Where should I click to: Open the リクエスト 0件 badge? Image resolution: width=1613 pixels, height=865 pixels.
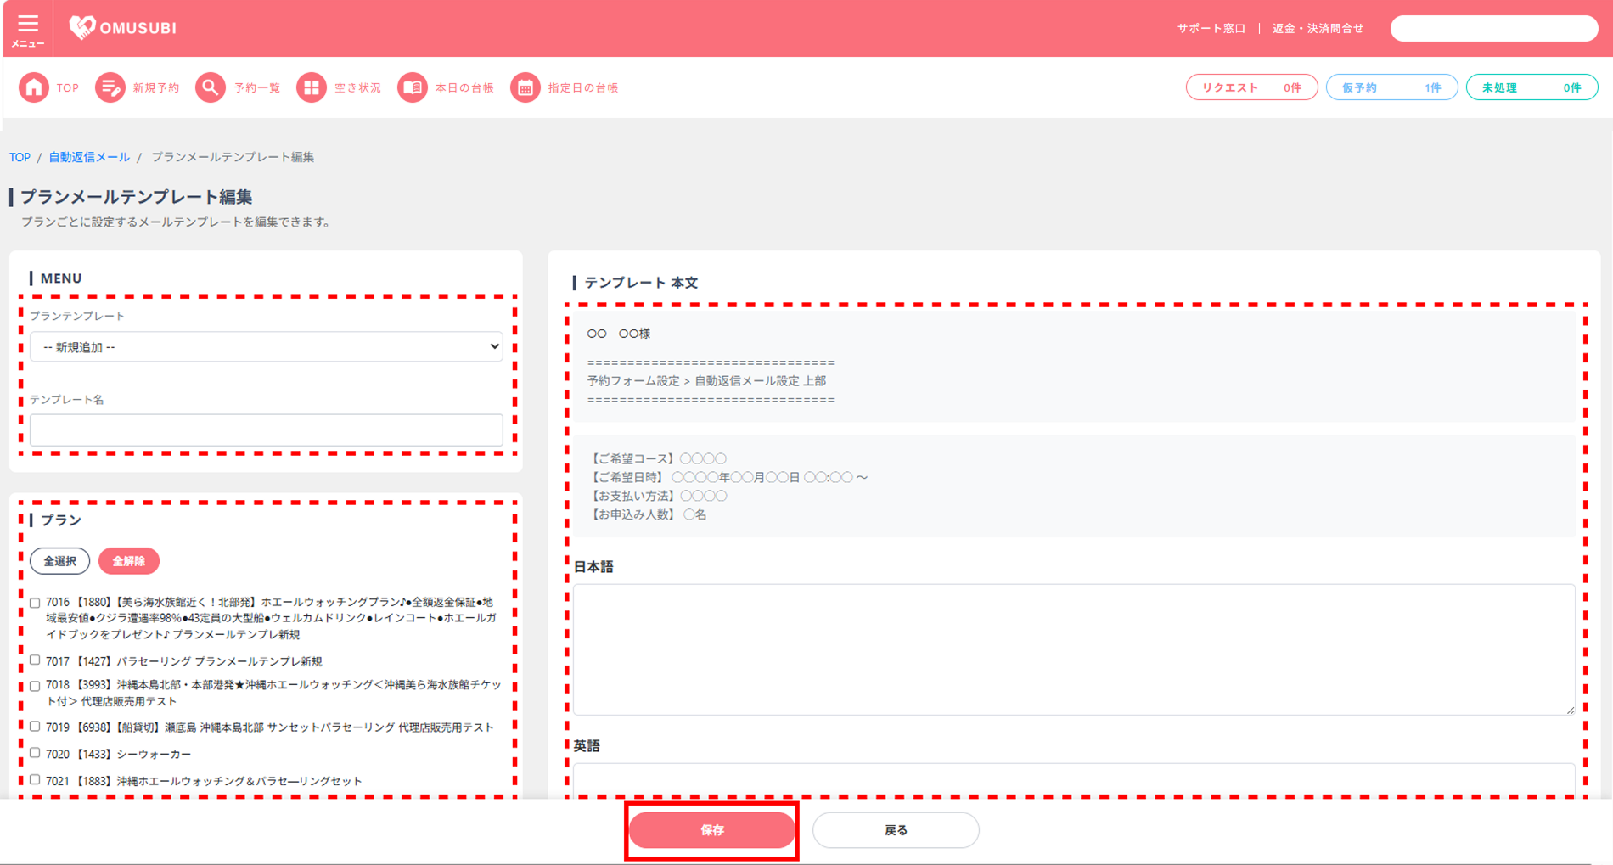1251,87
